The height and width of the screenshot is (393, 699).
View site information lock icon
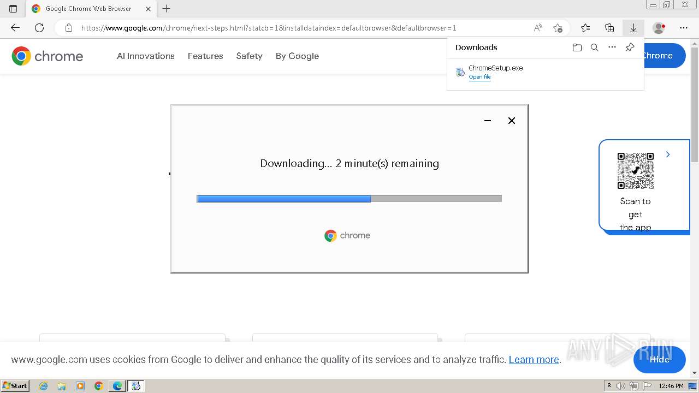[68, 28]
